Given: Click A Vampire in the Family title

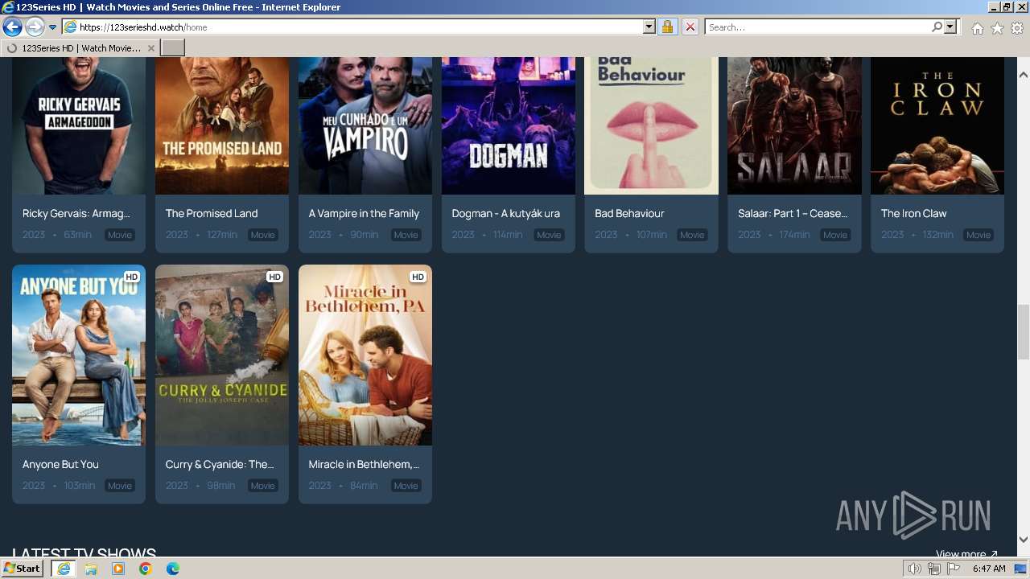Looking at the screenshot, I should point(364,213).
